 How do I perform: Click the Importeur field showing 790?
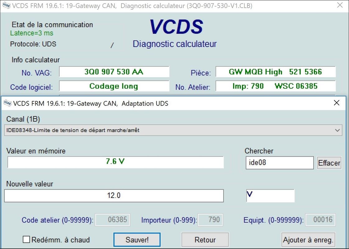(210, 220)
